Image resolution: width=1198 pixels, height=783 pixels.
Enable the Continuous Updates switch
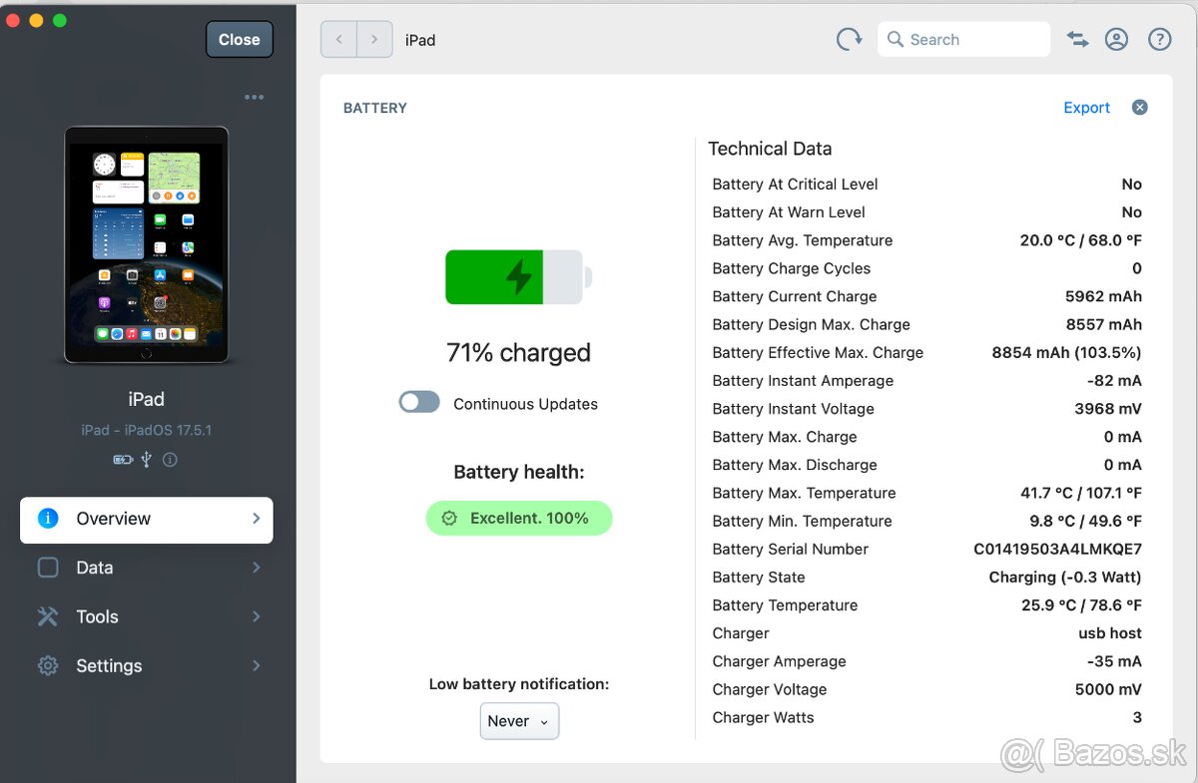[x=419, y=402]
